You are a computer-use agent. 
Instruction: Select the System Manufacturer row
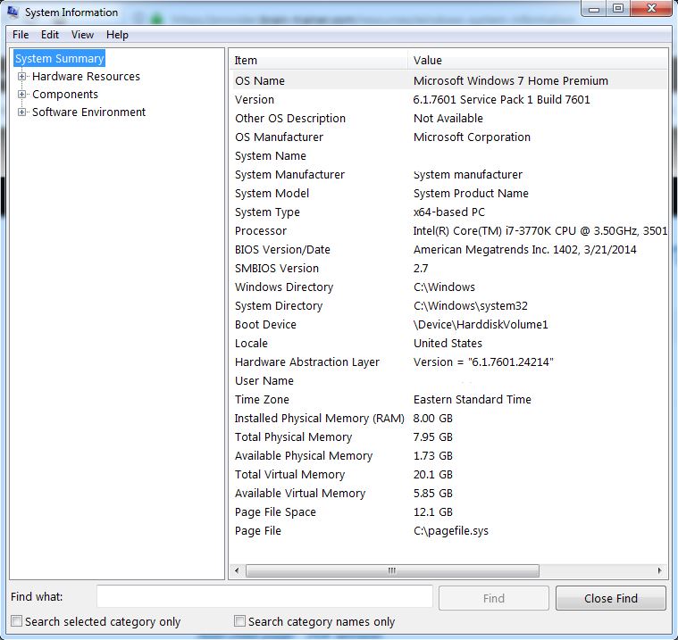pyautogui.click(x=449, y=175)
